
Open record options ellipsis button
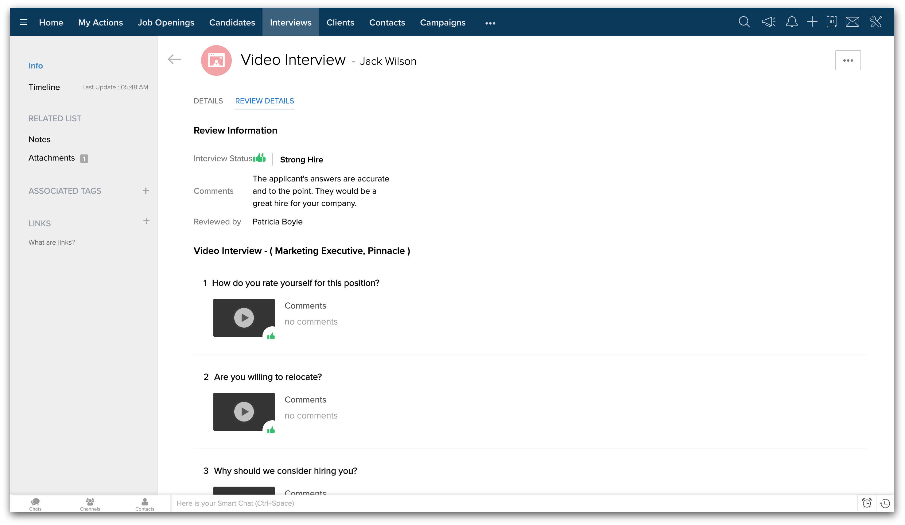tap(848, 60)
